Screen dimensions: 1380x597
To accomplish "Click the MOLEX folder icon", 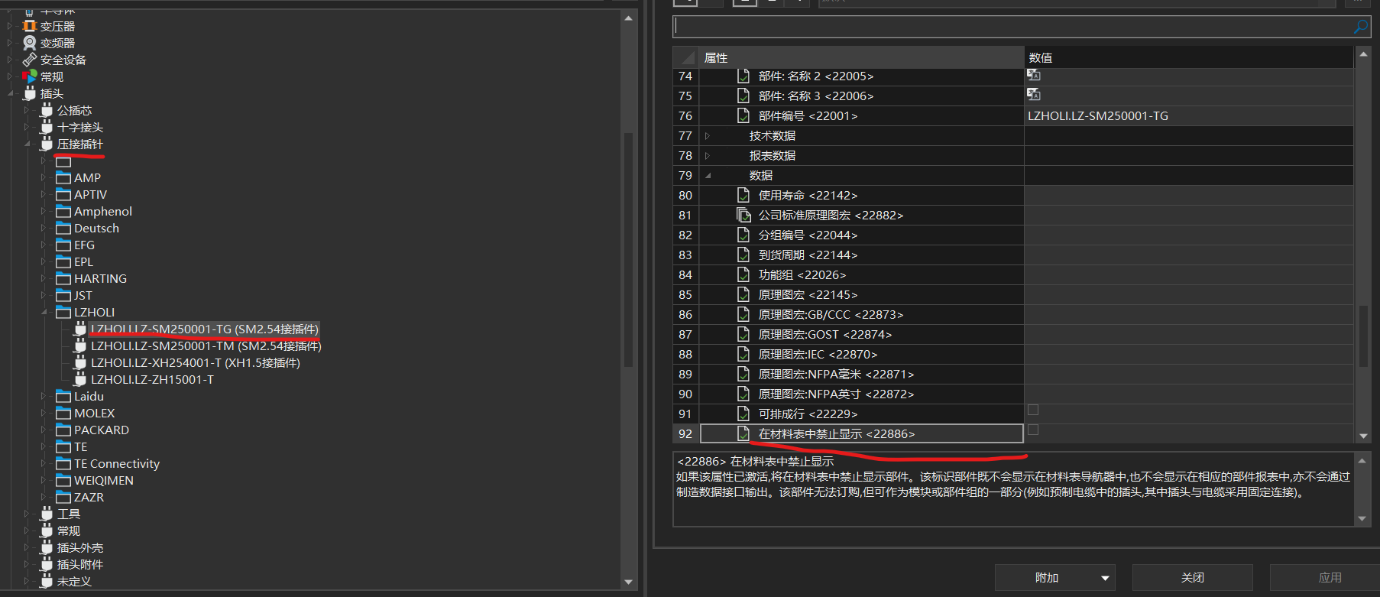I will (63, 413).
